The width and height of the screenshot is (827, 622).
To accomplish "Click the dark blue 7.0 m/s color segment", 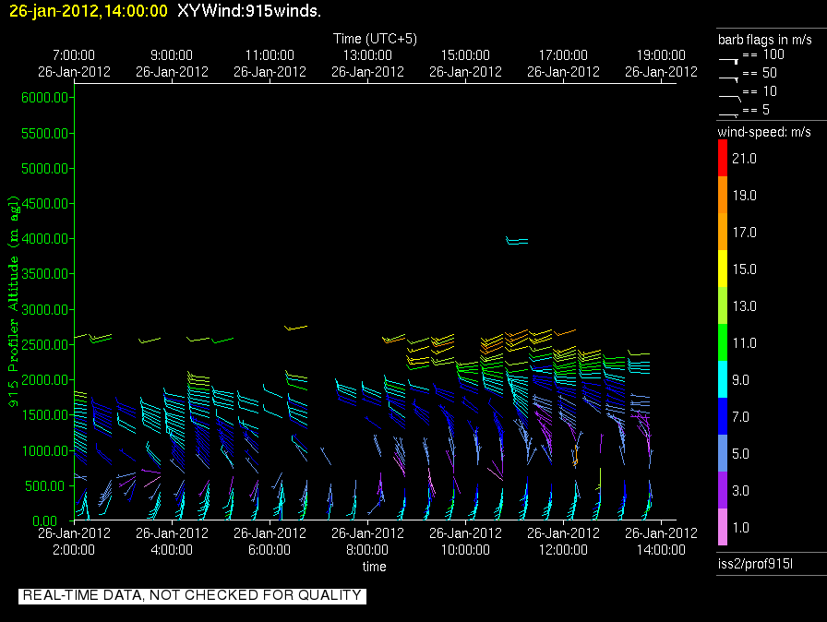I will tap(723, 416).
